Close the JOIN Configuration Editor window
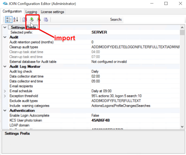Image resolution: width=186 pixels, height=155 pixels. (x=181, y=3)
